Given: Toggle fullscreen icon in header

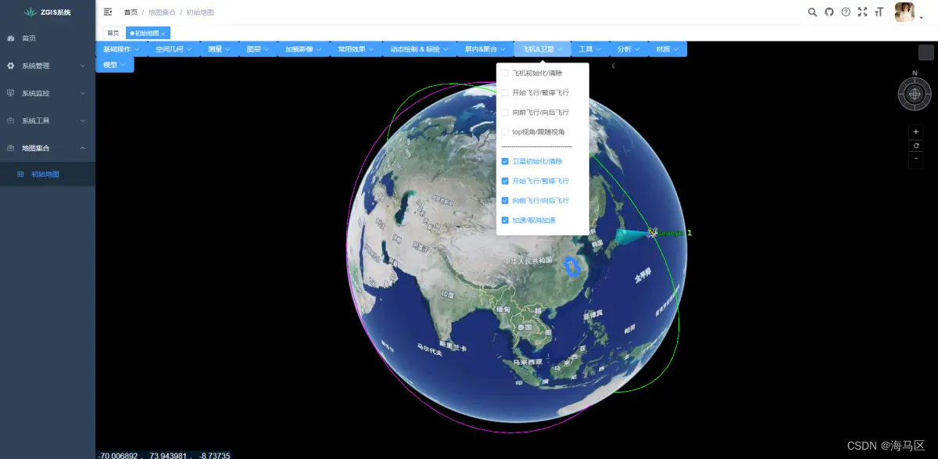Looking at the screenshot, I should [x=863, y=12].
